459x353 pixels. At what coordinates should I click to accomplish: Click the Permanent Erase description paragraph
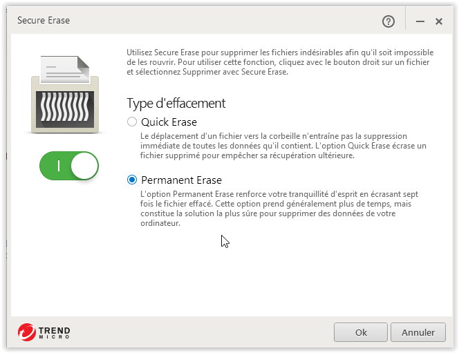coord(279,209)
